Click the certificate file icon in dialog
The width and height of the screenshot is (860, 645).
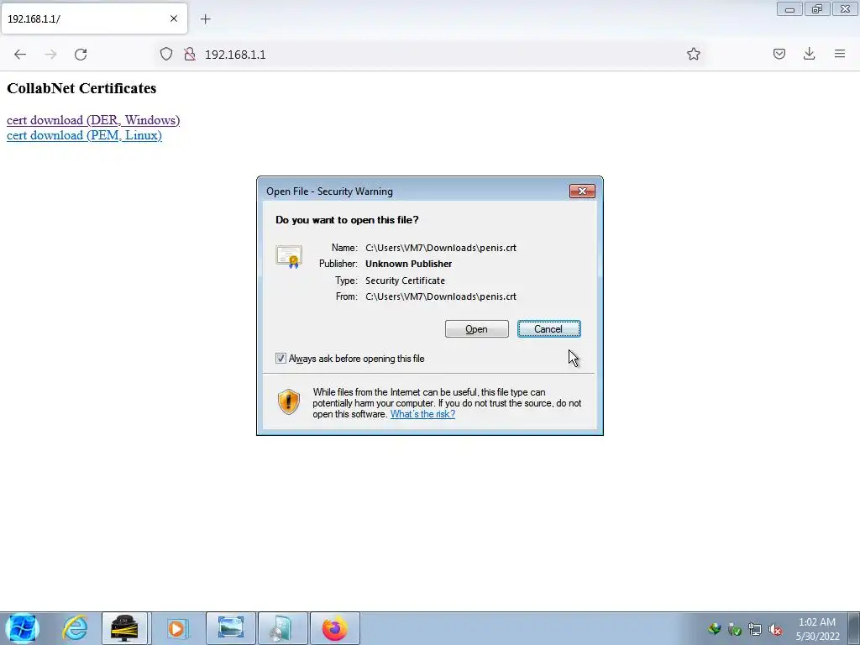click(x=289, y=257)
